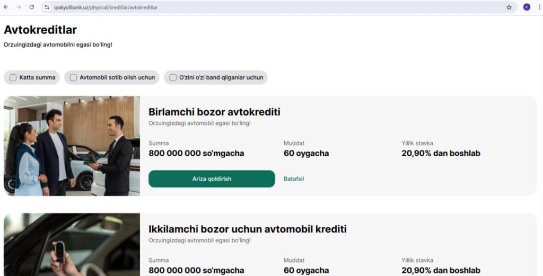Click the address bar URL field
This screenshot has height=276, width=543.
pyautogui.click(x=277, y=7)
